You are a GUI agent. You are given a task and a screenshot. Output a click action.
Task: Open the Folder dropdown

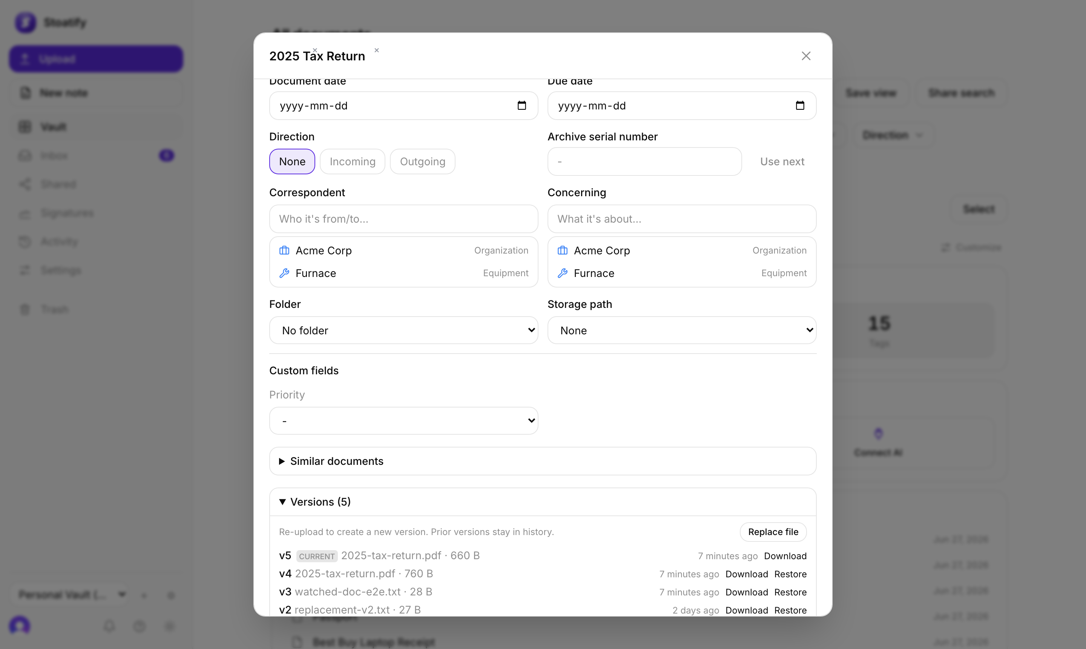[x=403, y=330]
